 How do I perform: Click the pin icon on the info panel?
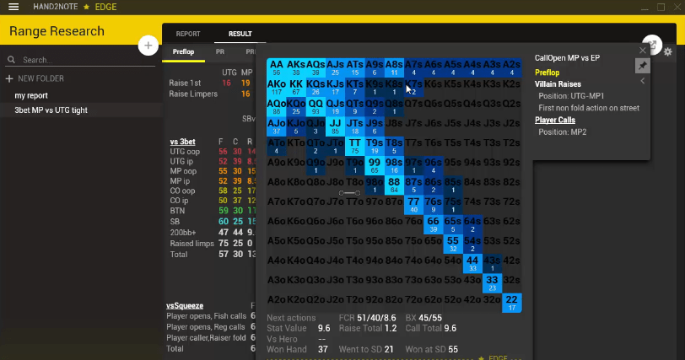click(x=642, y=66)
